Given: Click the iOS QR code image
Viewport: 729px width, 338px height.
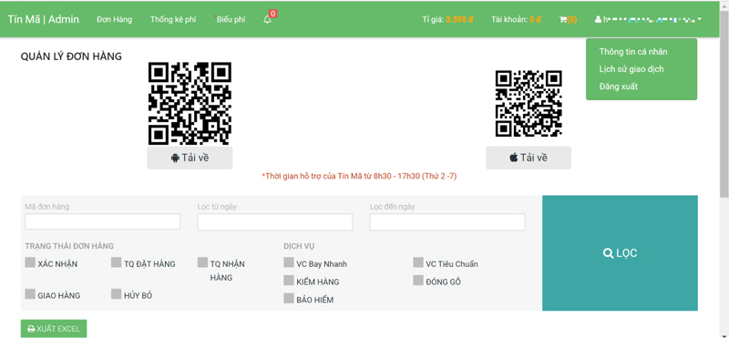Looking at the screenshot, I should click(x=529, y=104).
